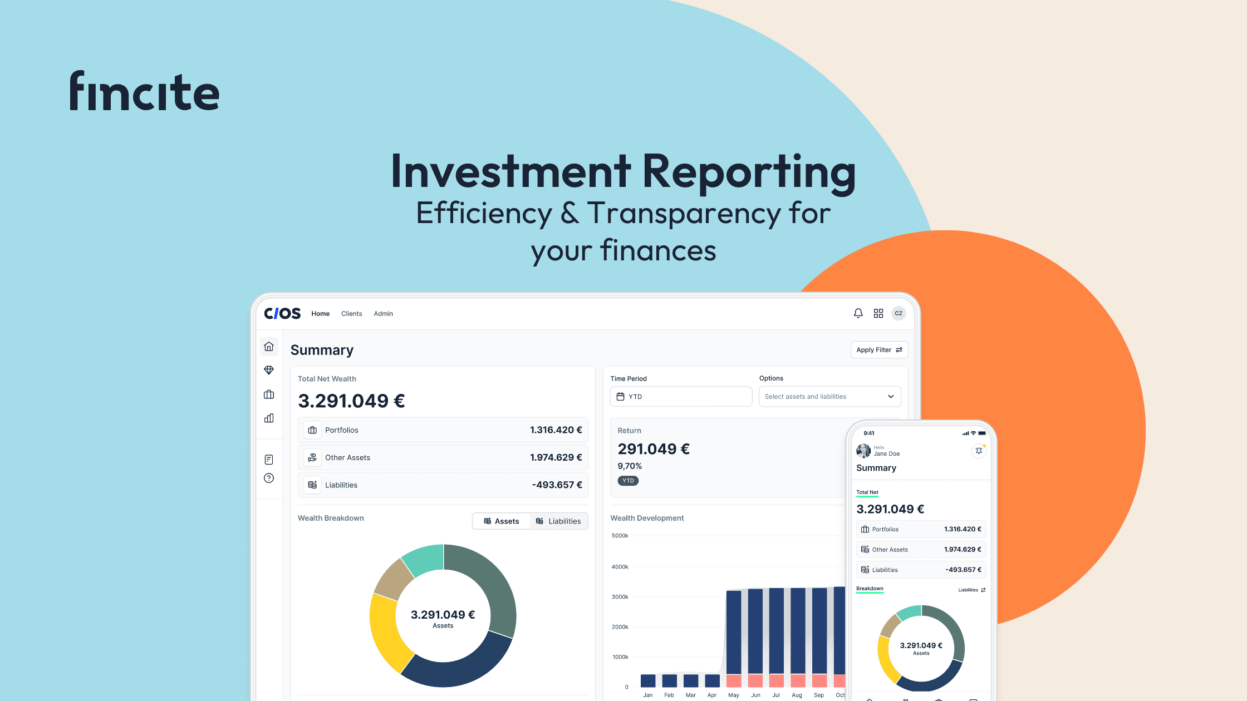Viewport: 1247px width, 701px height.
Task: Click the YTD badge under Return
Action: (628, 481)
